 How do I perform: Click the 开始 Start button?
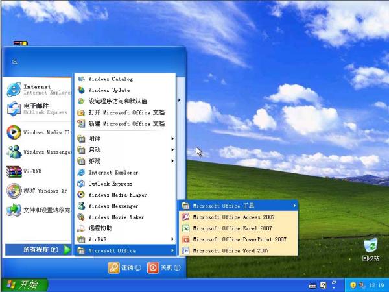coord(25,285)
